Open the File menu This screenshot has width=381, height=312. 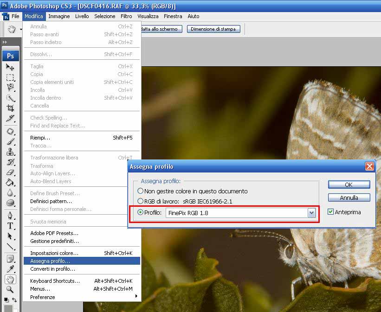pos(15,16)
